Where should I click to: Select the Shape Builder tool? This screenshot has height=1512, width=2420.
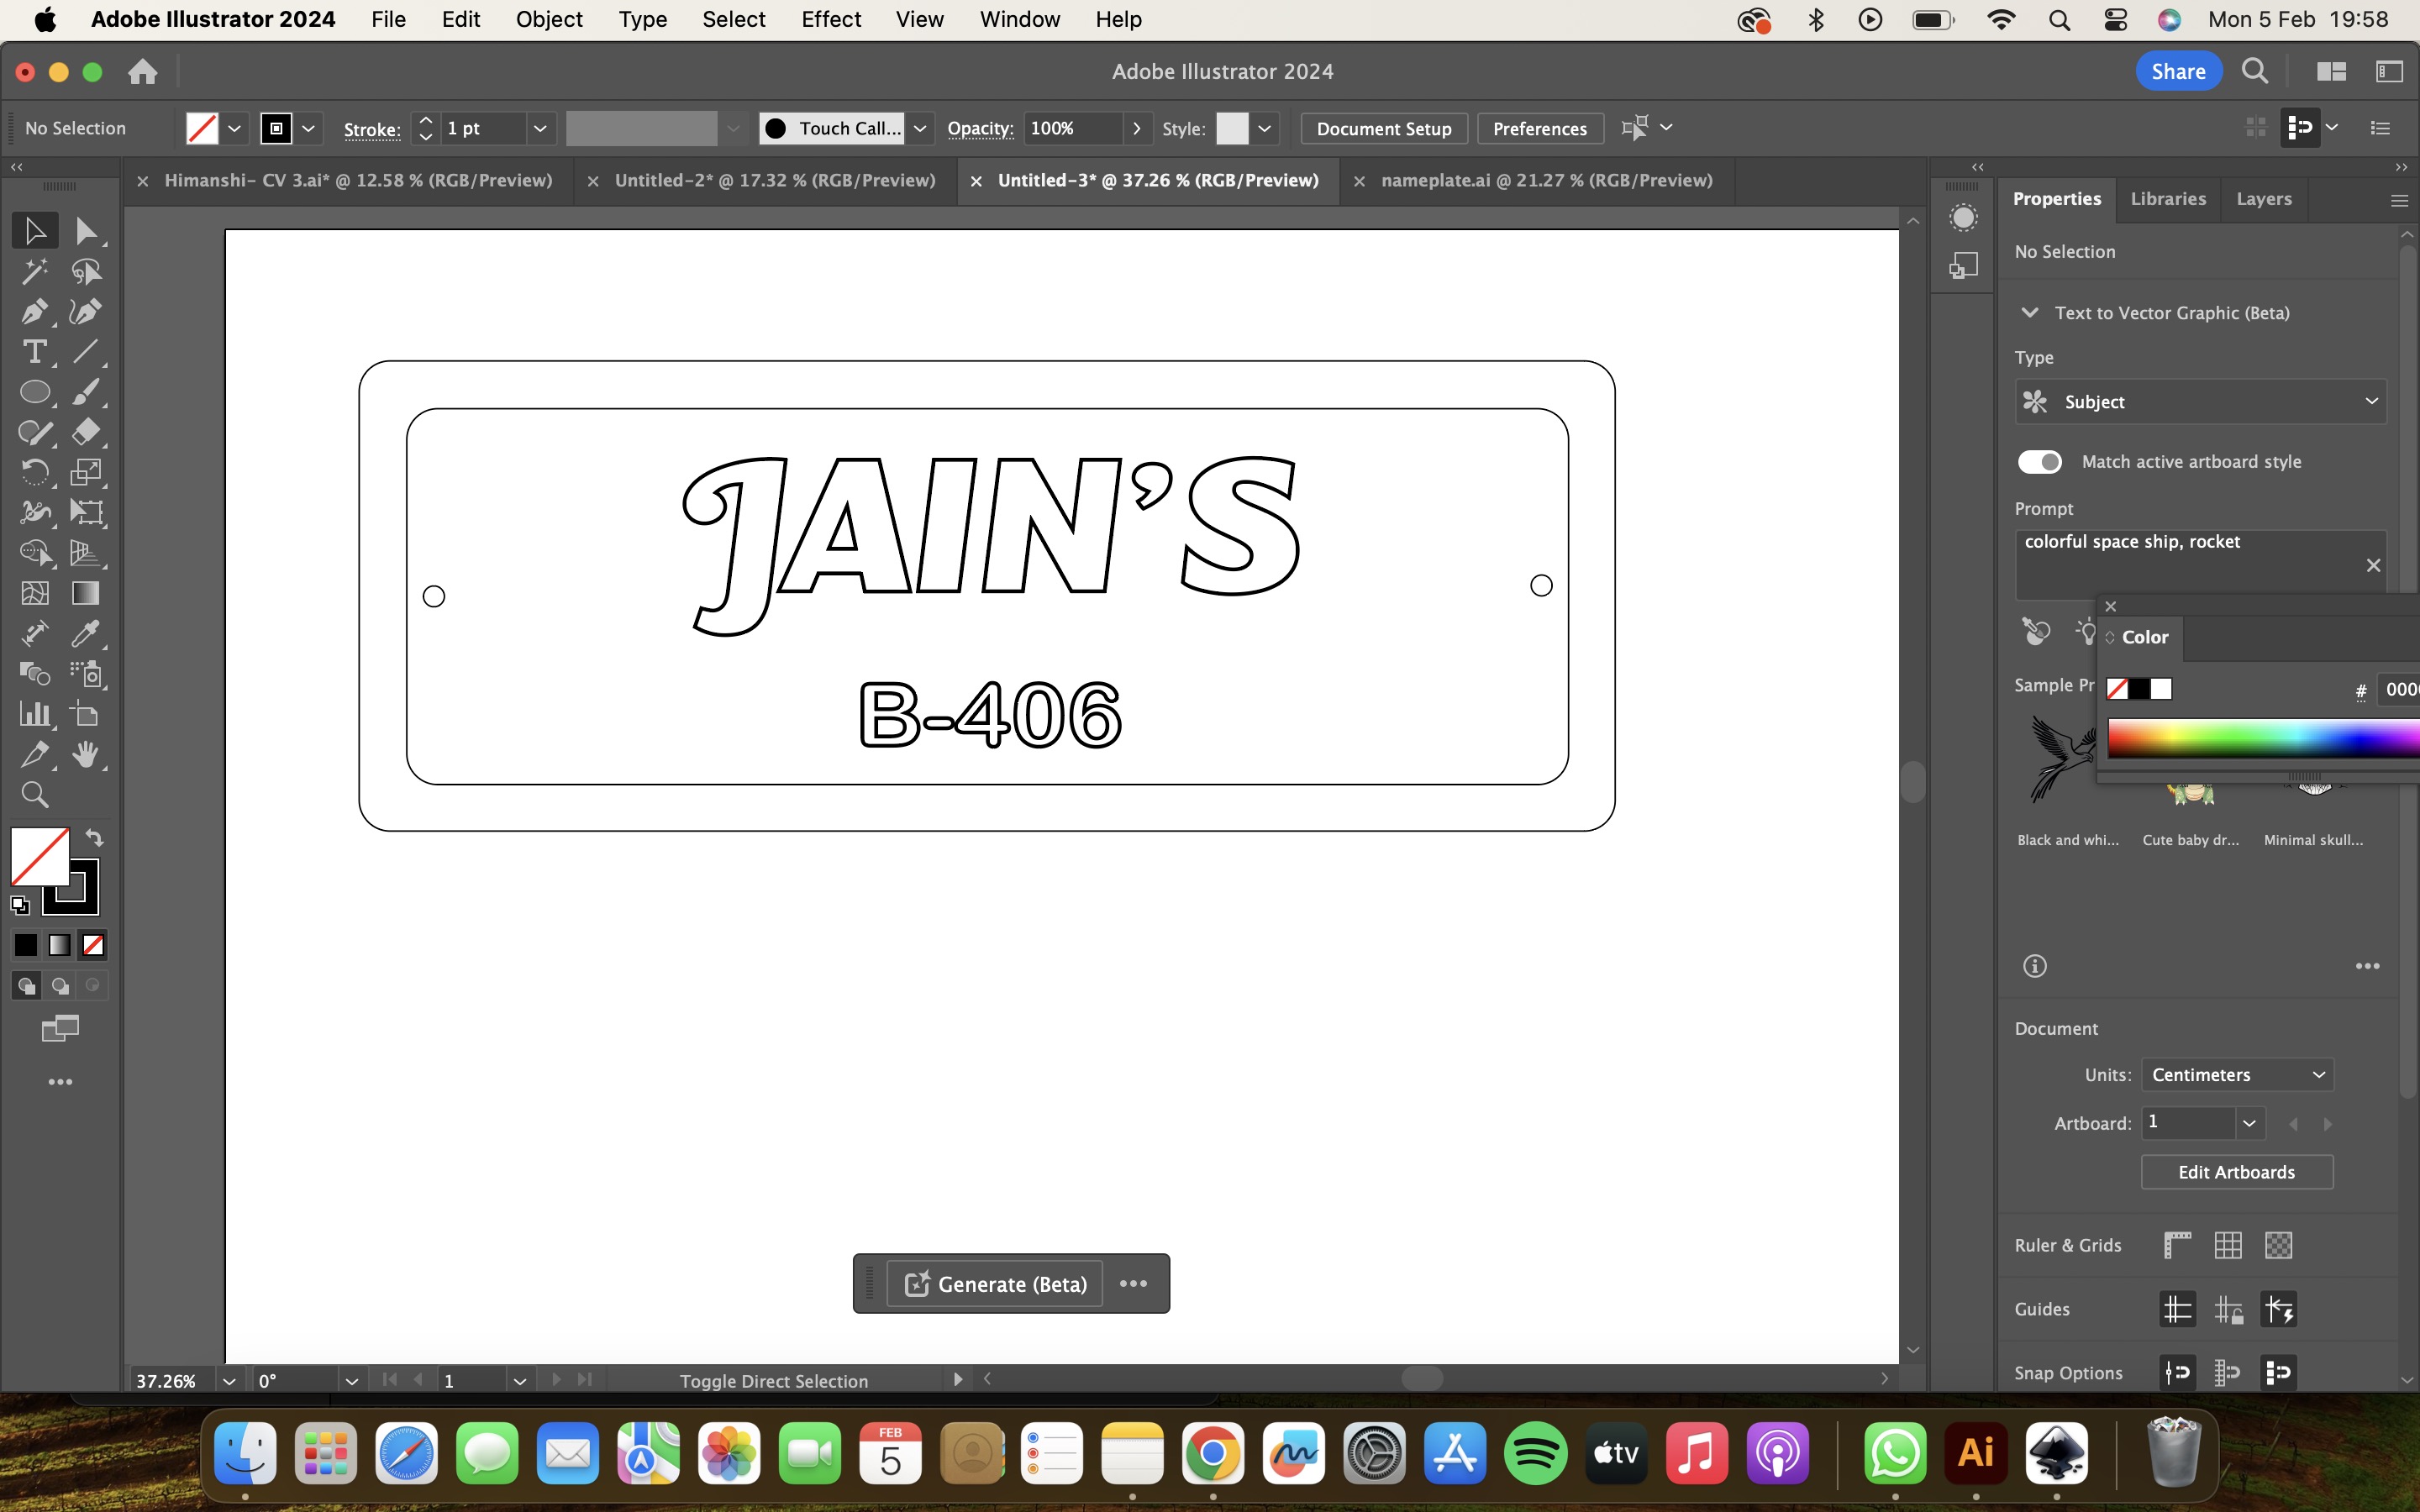tap(35, 553)
